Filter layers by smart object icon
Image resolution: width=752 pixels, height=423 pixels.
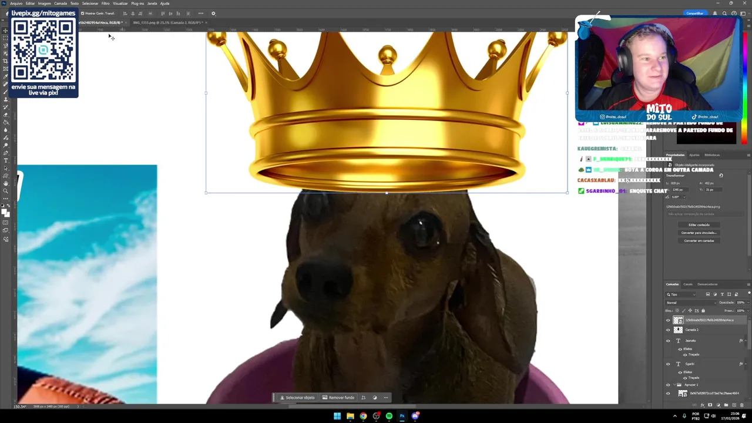point(736,294)
